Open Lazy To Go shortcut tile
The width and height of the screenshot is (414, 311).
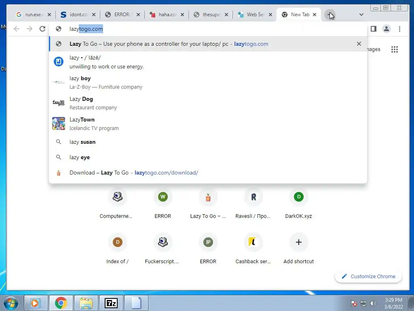click(x=208, y=204)
